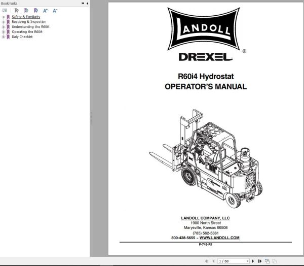Click the Landoll logo on the cover

(204, 29)
